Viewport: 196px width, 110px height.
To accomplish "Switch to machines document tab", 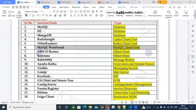I will point(45,2).
